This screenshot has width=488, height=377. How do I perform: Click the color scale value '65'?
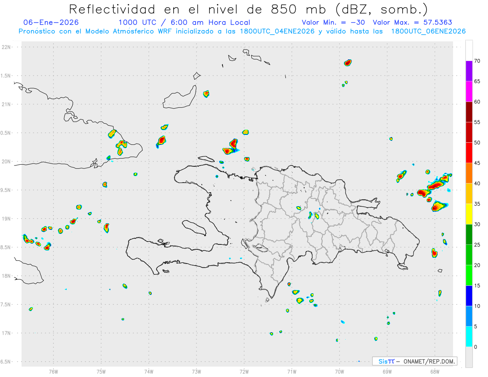477,81
